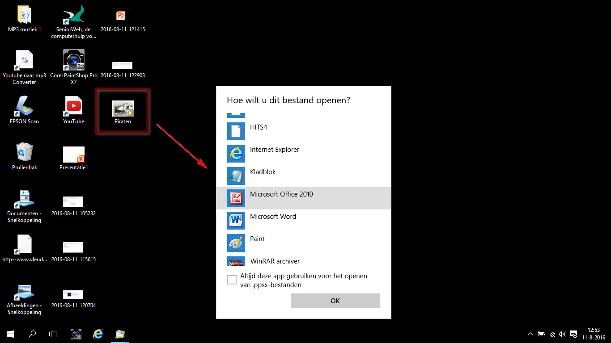Select the Internet Explorer app icon in dialog

236,154
